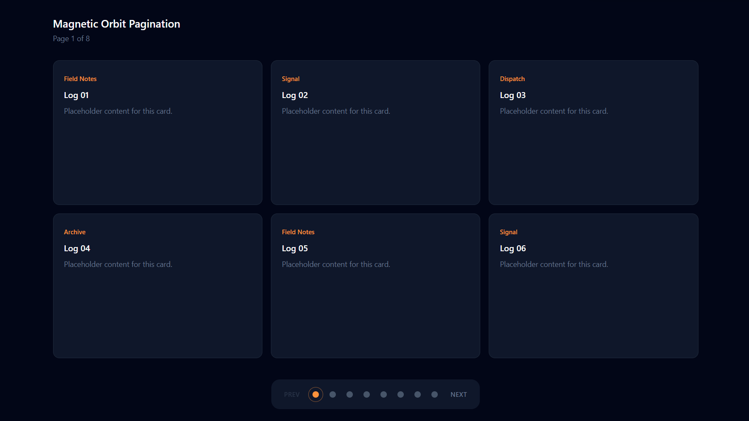The height and width of the screenshot is (421, 749).
Task: Click placeholder text in Log 02 card
Action: click(336, 111)
